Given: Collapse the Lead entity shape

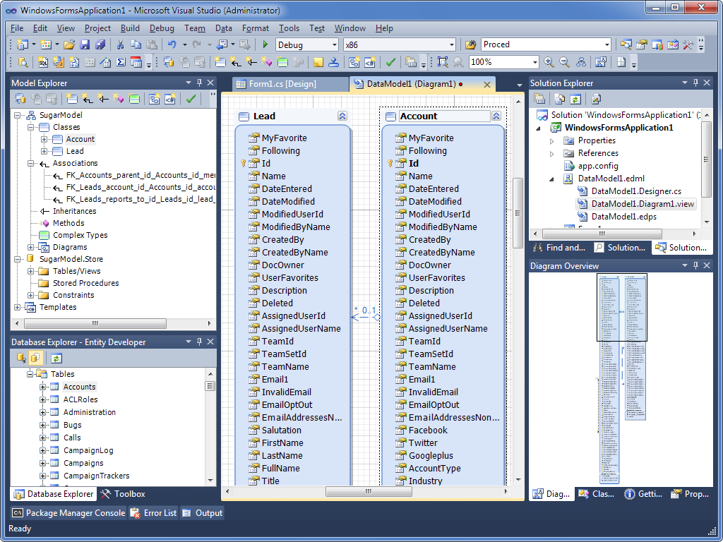Looking at the screenshot, I should tap(342, 116).
